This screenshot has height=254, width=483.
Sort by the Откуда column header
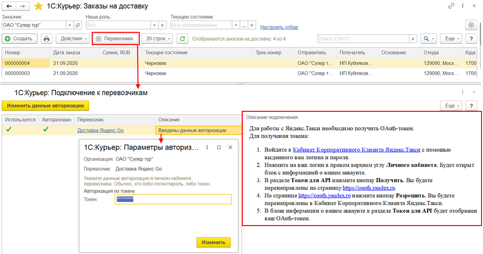coord(441,52)
